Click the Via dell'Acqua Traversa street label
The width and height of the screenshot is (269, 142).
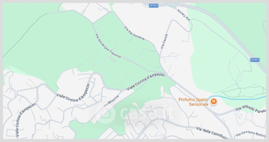pos(108,45)
